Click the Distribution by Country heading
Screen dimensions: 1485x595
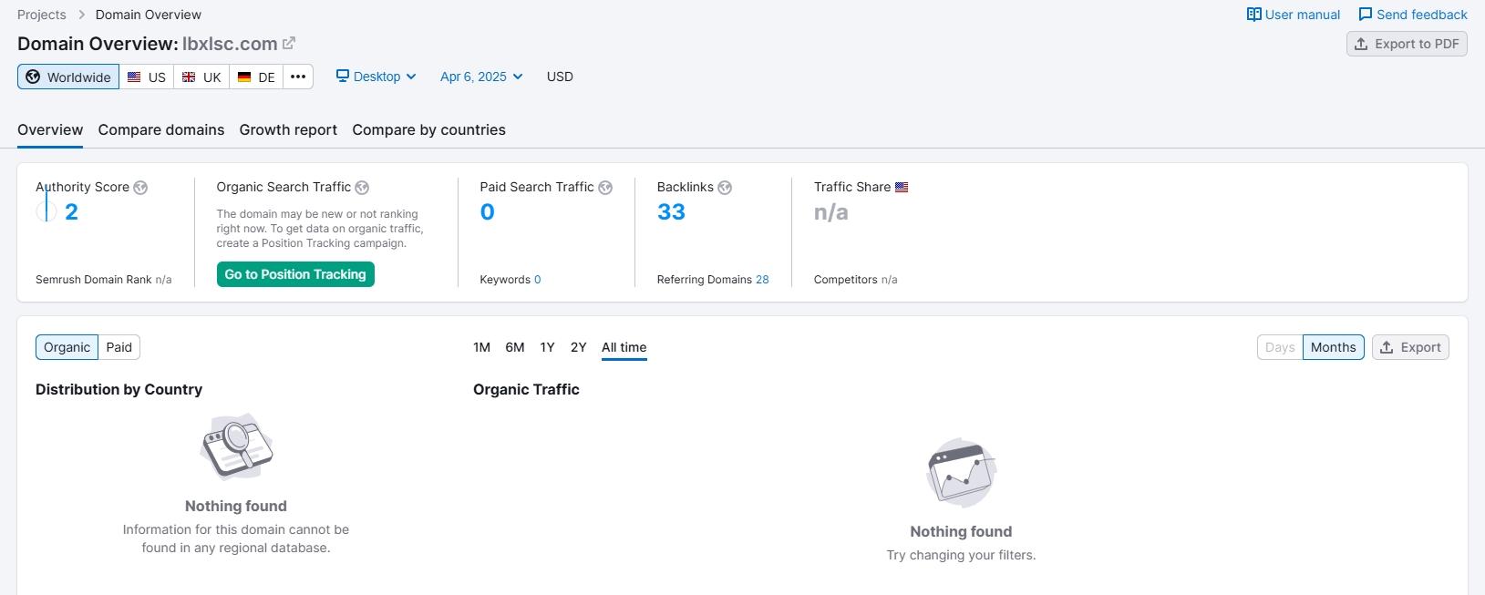pos(119,389)
